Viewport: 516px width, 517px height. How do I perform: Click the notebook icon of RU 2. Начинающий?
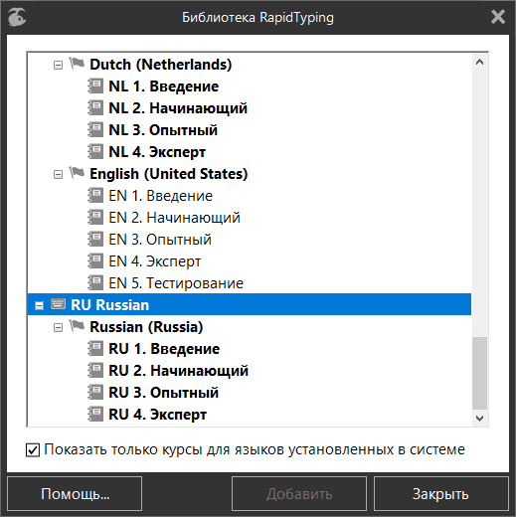(x=95, y=370)
